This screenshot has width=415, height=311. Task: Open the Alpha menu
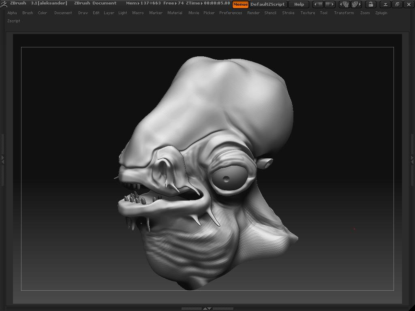coord(12,13)
